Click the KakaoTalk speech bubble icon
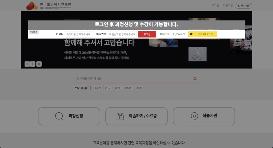 coord(191,34)
